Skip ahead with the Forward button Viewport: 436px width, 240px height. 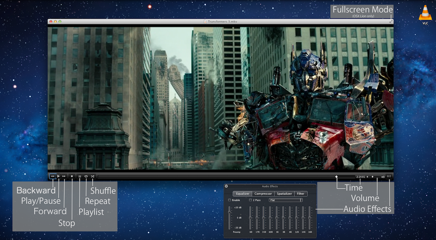[64, 176]
